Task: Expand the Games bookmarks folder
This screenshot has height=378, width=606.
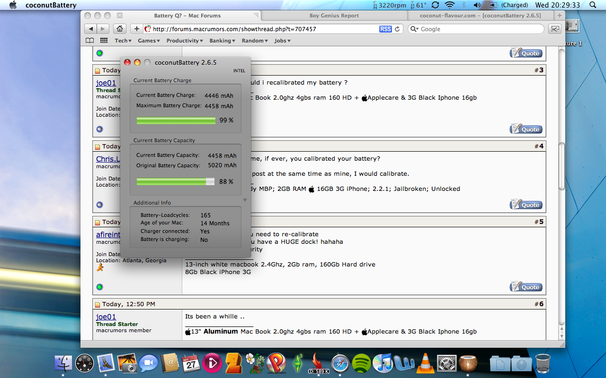Action: 149,41
